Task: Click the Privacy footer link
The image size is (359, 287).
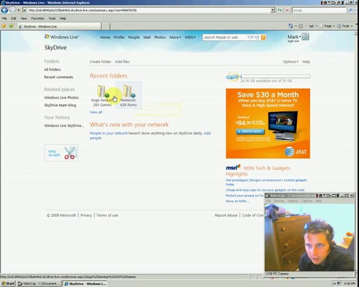Action: [86, 215]
